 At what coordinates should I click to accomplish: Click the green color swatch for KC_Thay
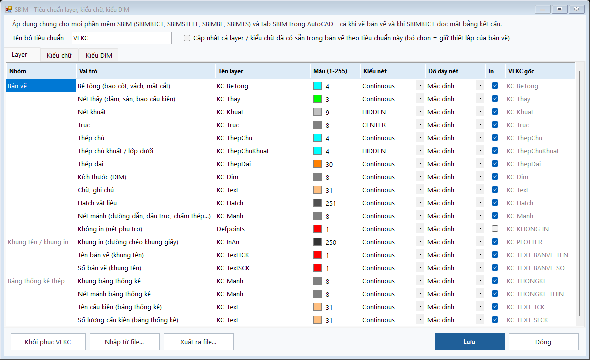point(318,99)
